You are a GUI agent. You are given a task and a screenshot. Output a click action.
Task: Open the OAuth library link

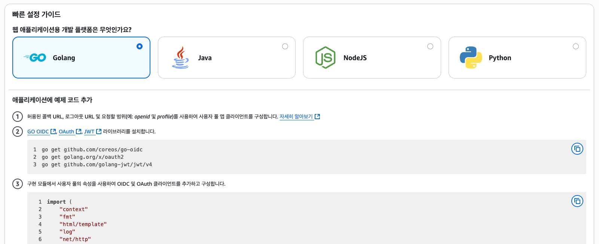pyautogui.click(x=67, y=132)
